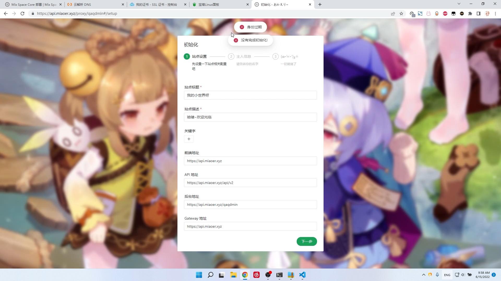Image resolution: width=501 pixels, height=281 pixels.
Task: Open Visual Studio Code from taskbar
Action: [302, 275]
